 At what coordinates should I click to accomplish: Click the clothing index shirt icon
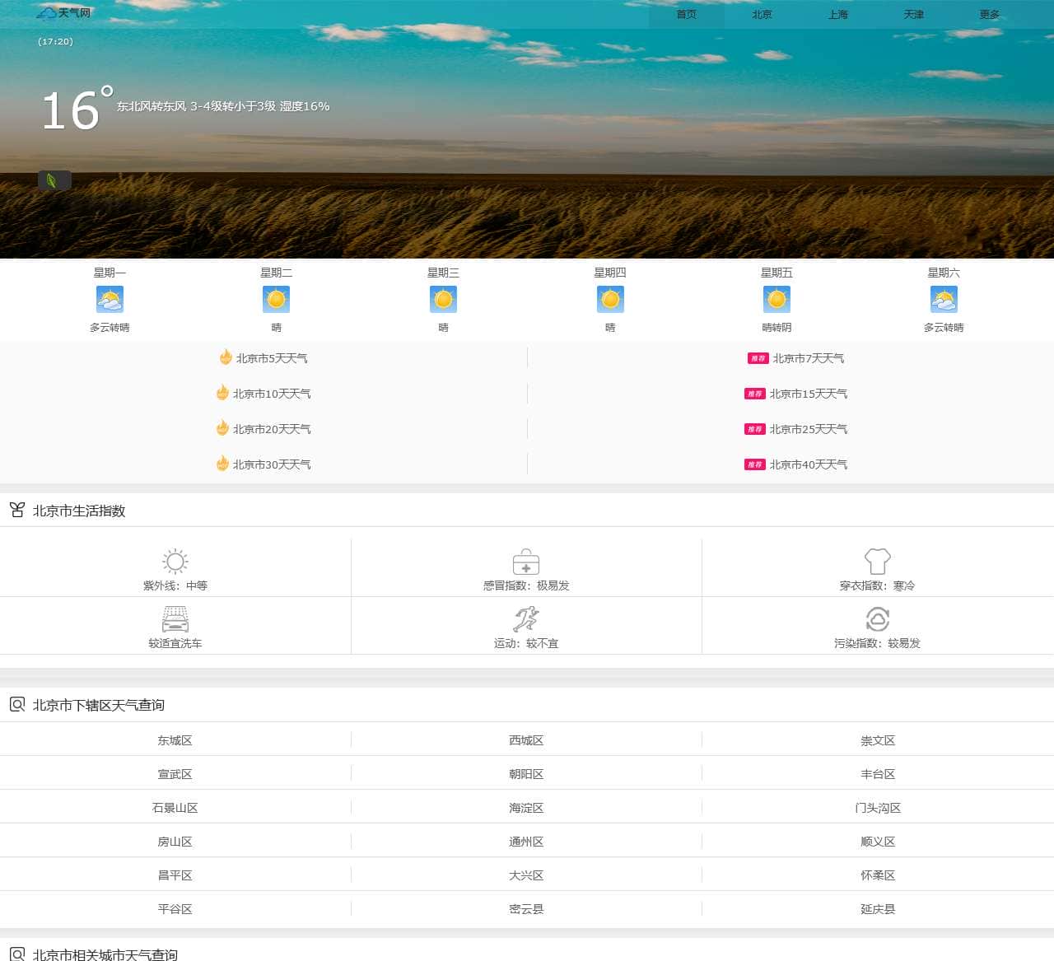coord(878,562)
